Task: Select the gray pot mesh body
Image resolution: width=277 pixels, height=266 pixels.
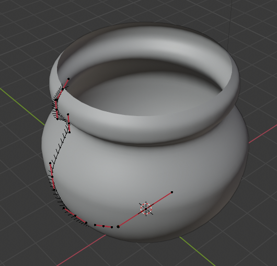Action: [145, 132]
